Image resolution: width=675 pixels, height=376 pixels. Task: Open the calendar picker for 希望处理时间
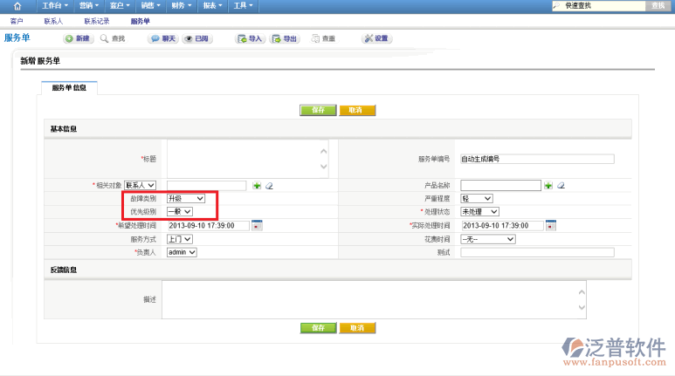point(257,225)
